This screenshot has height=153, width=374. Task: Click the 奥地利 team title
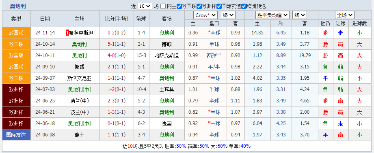[18, 6]
